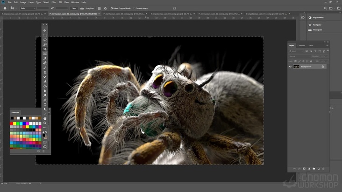
Task: Select the Lasso tool
Action: click(45, 40)
